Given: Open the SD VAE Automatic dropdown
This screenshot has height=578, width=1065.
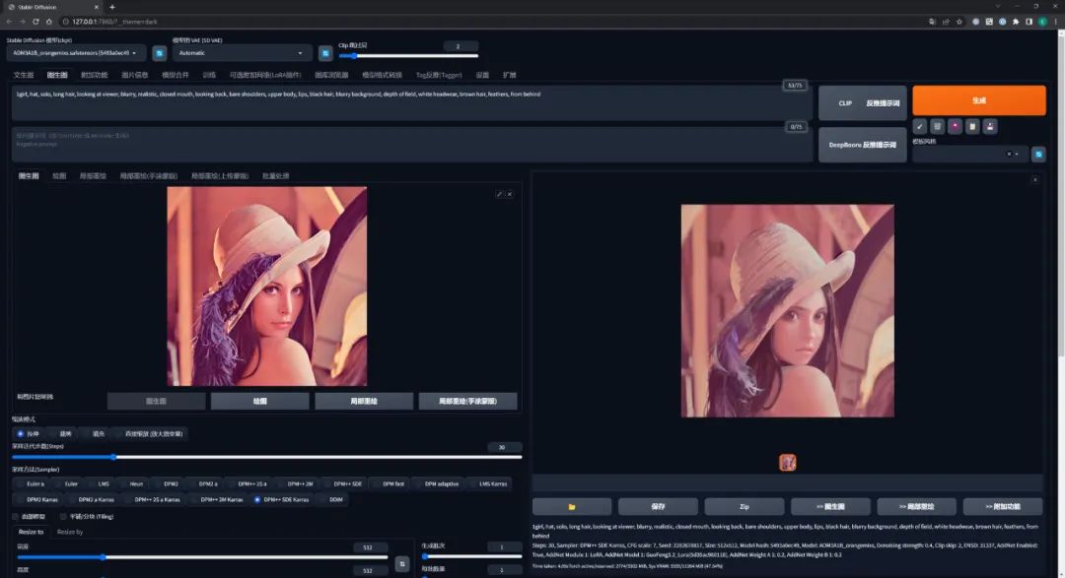Looking at the screenshot, I should (242, 53).
